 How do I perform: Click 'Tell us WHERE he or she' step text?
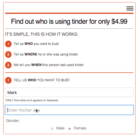[46, 54]
